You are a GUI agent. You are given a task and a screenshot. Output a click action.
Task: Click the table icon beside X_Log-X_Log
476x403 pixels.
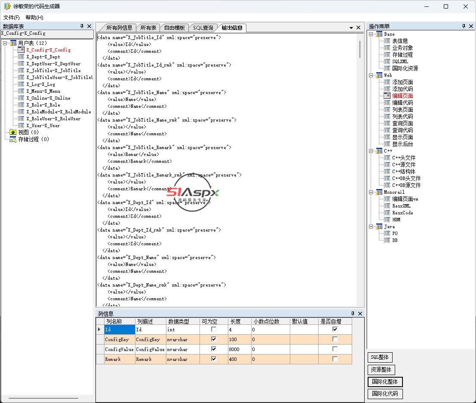(21, 84)
